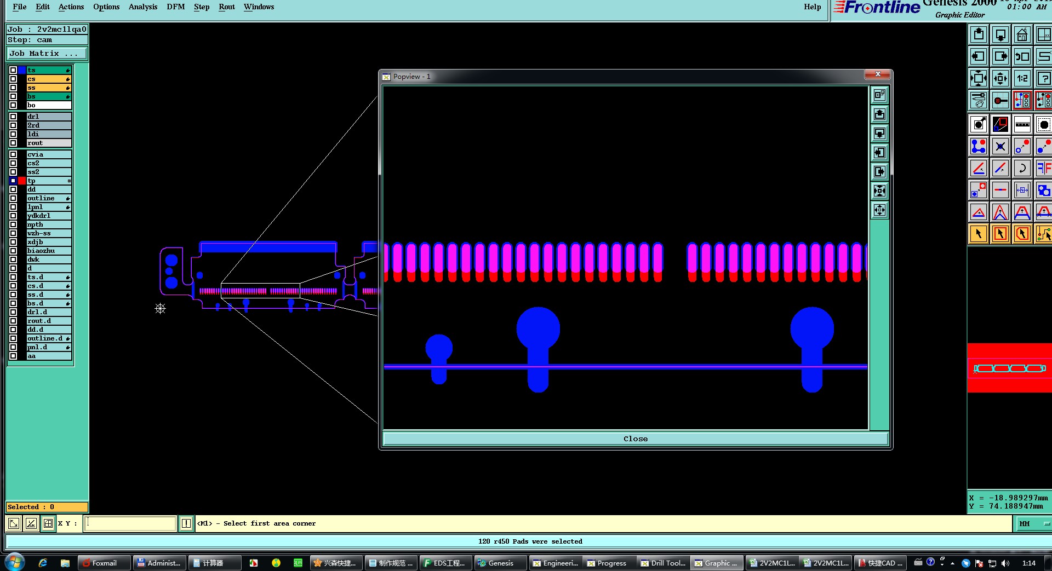
Task: Open the Analysis menu
Action: (143, 7)
